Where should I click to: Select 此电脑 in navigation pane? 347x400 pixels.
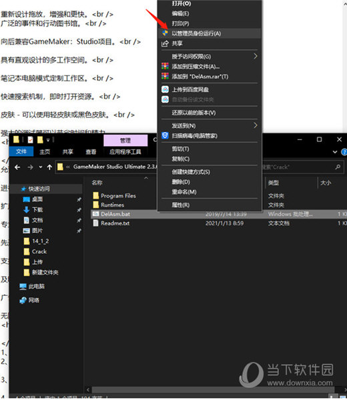coord(37,286)
